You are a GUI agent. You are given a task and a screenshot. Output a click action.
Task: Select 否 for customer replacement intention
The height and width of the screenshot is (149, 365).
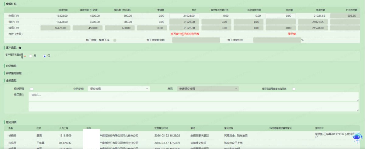44,56
